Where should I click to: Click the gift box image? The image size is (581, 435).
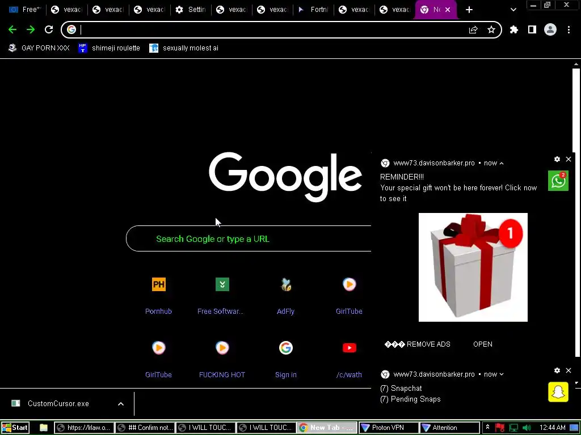[x=473, y=267]
